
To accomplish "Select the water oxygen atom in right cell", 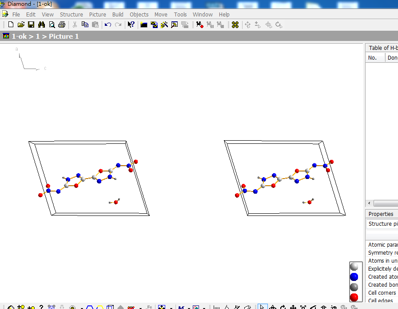I will click(310, 202).
